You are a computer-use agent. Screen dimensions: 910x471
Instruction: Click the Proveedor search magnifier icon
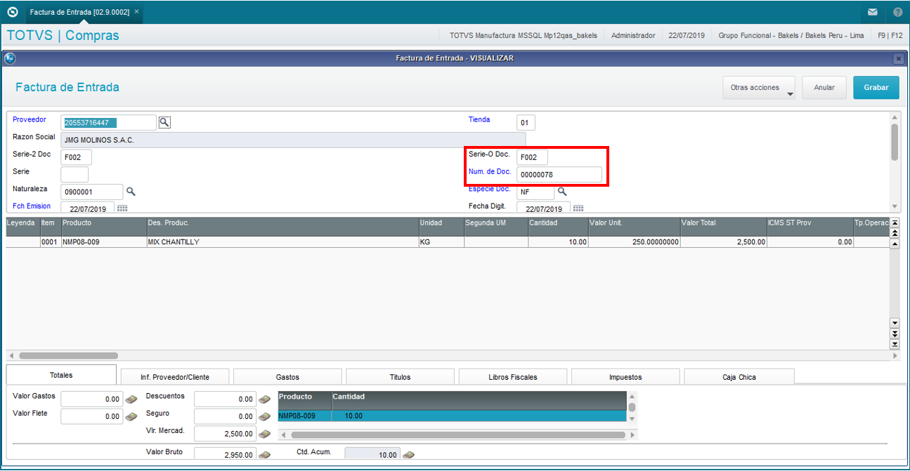click(164, 122)
